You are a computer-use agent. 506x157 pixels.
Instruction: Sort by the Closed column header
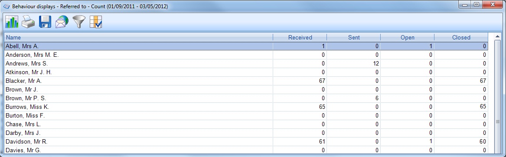pos(461,37)
